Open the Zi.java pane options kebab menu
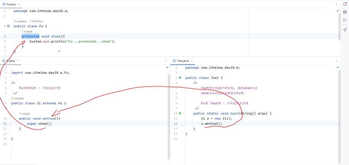Image resolution: width=349 pixels, height=165 pixels. click(166, 61)
